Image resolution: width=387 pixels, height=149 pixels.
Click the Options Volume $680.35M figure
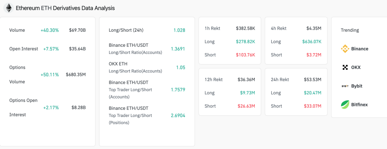[76, 74]
